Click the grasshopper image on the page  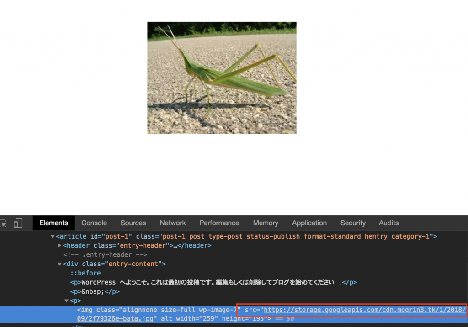click(x=222, y=78)
